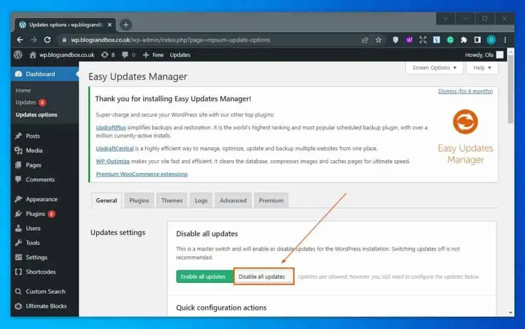Image resolution: width=525 pixels, height=329 pixels.
Task: Click the New item plus icon
Action: (x=147, y=55)
